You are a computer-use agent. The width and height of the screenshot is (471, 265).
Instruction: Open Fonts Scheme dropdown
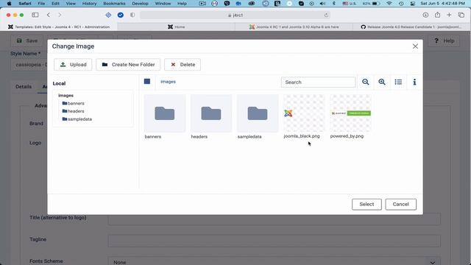click(x=275, y=261)
